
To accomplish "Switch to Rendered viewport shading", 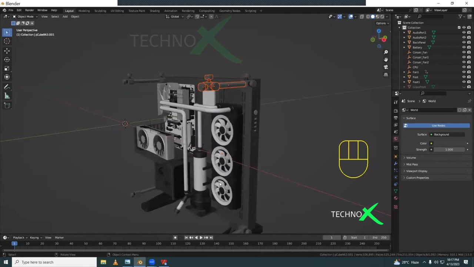I will (x=382, y=16).
